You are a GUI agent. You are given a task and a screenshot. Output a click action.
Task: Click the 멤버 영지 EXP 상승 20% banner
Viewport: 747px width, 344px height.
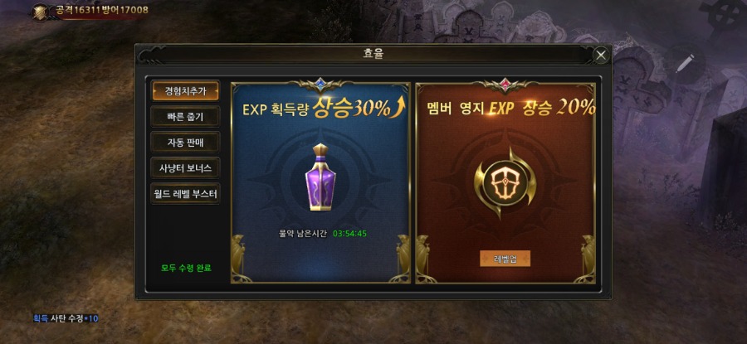tap(510, 109)
